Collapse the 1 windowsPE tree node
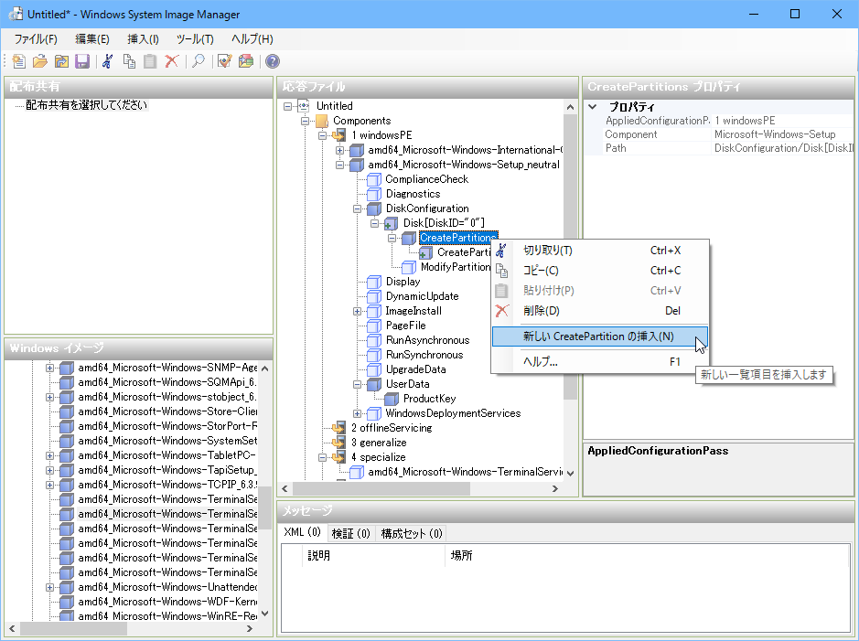The image size is (859, 641). [323, 135]
